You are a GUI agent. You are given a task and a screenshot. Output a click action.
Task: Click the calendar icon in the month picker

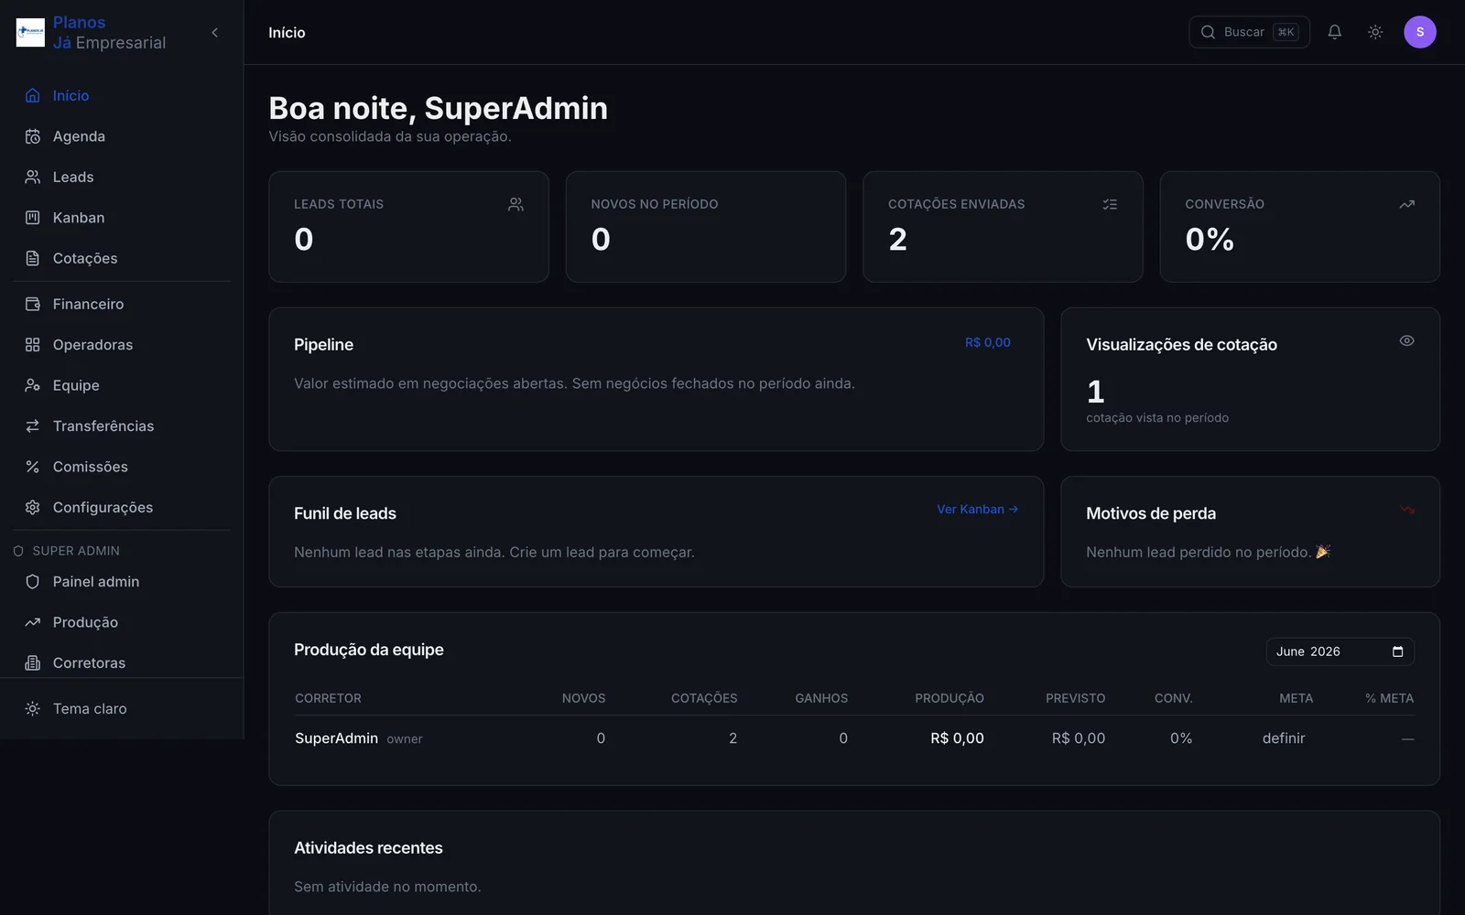(x=1398, y=651)
